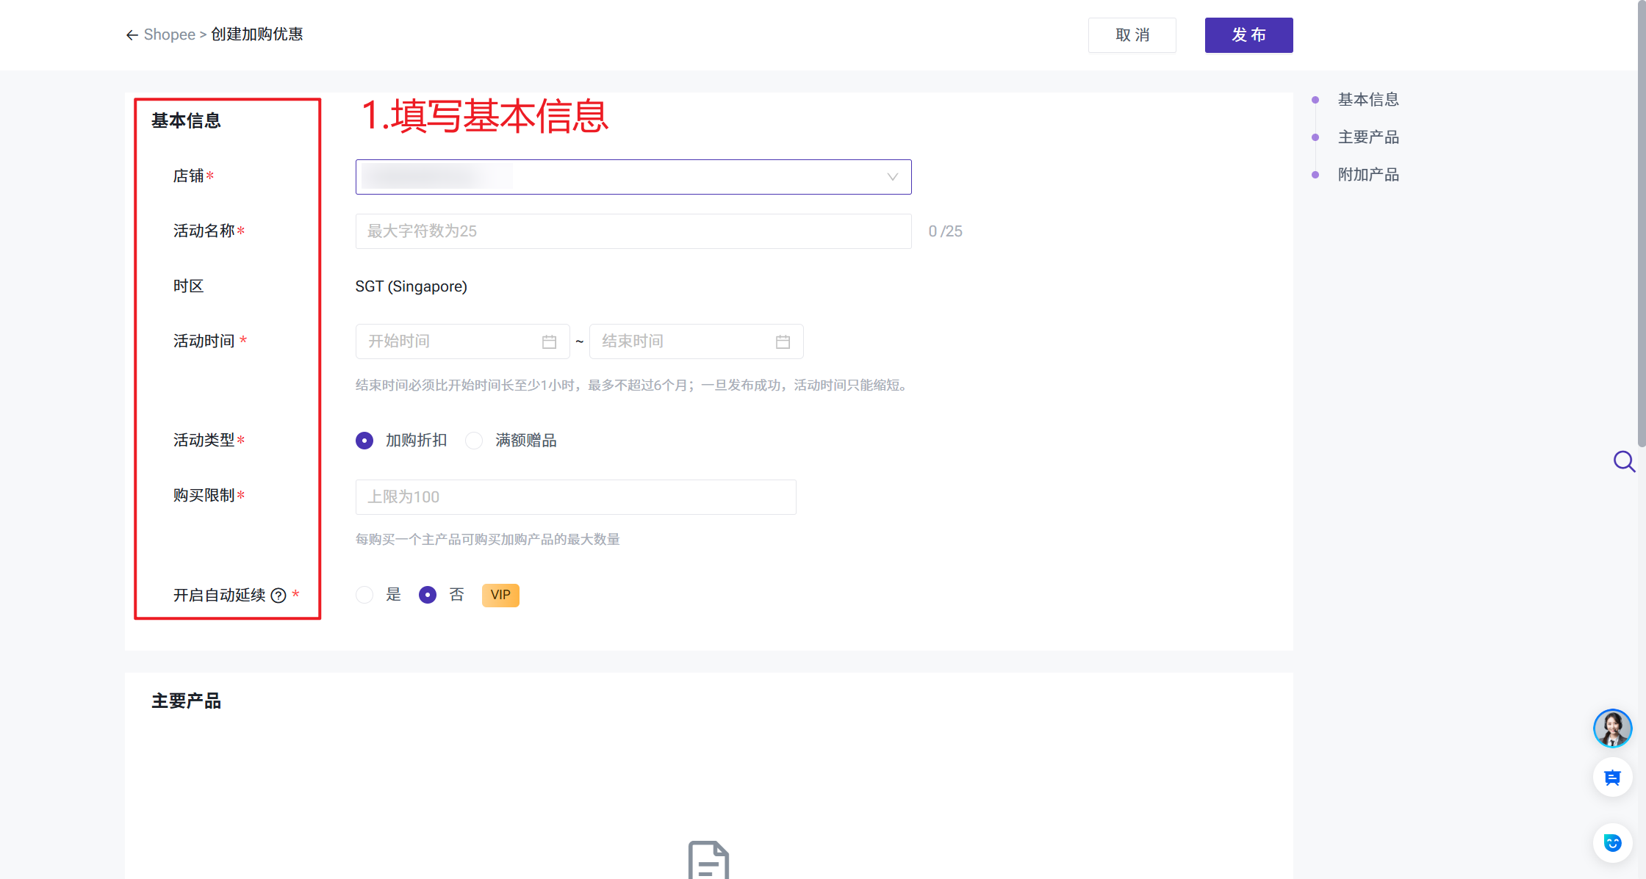Jump to 主要产品 in side navigation
The width and height of the screenshot is (1646, 879).
point(1368,137)
